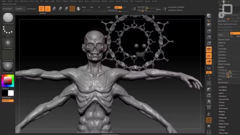Click Freeze SubDivision Levels
This screenshot has height=135, width=240.
coord(227,24)
